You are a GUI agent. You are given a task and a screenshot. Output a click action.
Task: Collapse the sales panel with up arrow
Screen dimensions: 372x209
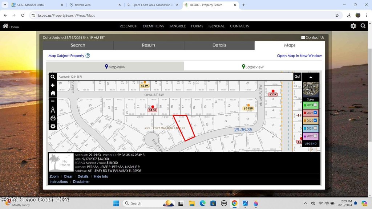[x=311, y=77]
